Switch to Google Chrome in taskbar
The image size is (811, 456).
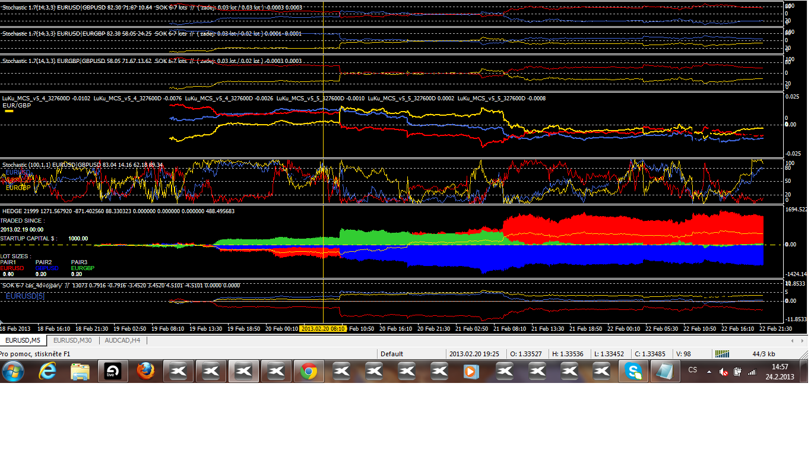coord(308,372)
